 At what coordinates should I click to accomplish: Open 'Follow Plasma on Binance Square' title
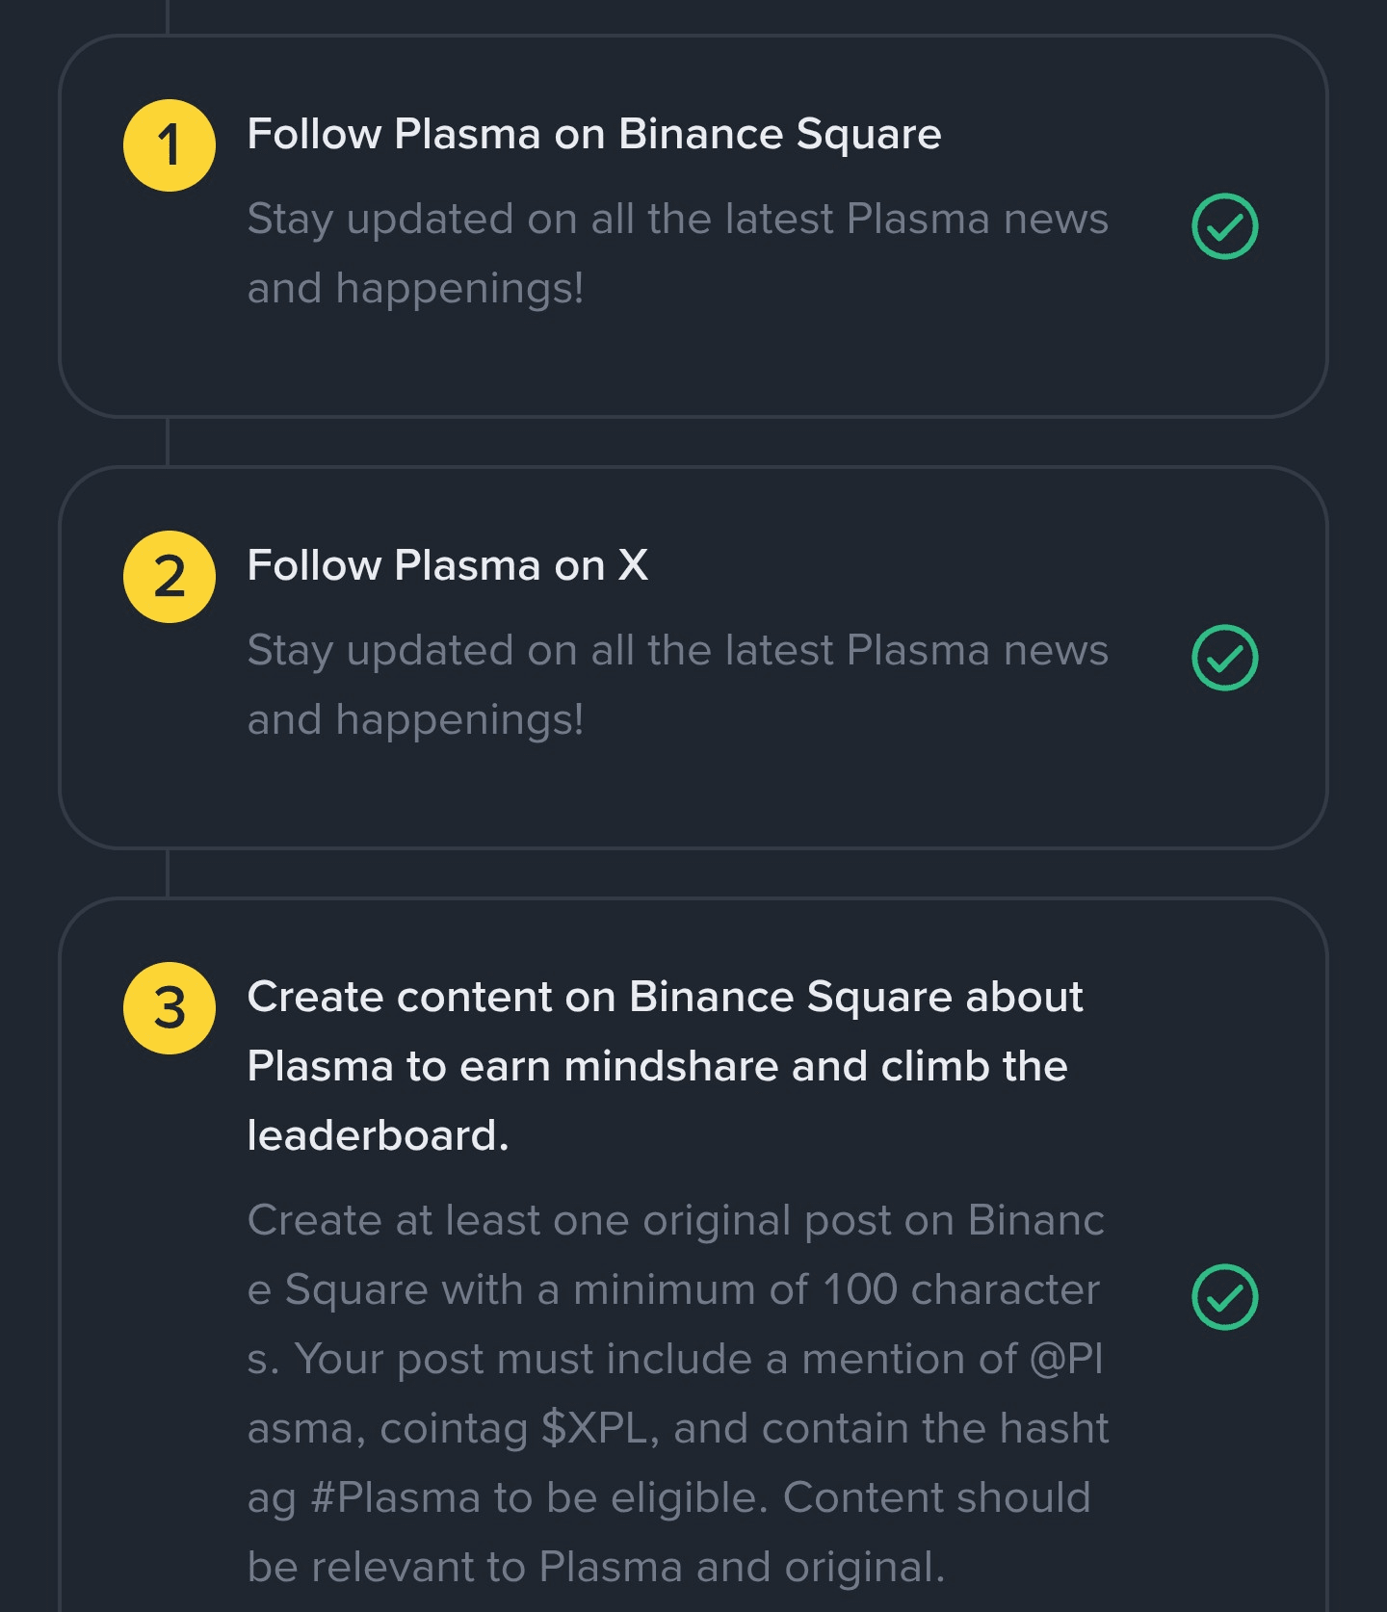[593, 134]
